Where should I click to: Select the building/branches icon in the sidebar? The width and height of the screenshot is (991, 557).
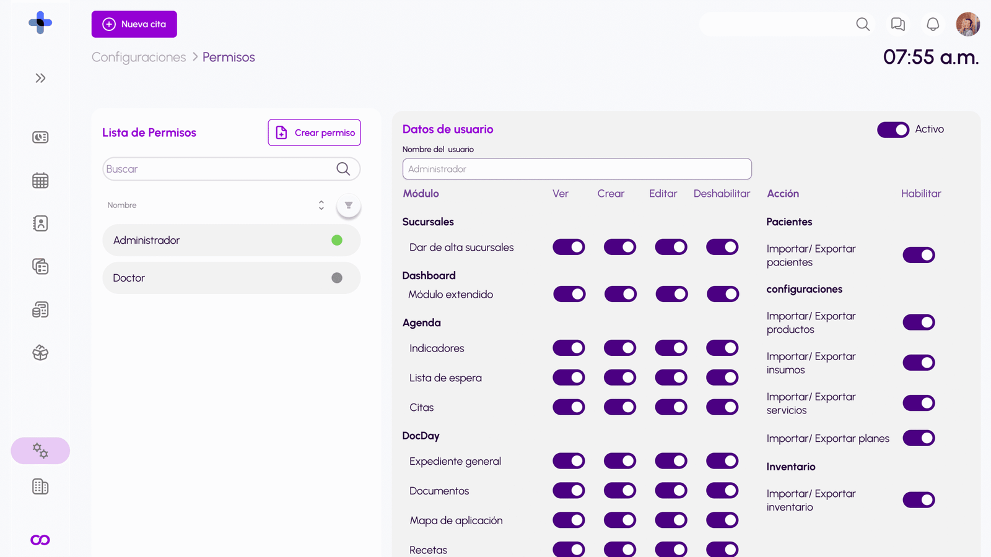coord(40,486)
